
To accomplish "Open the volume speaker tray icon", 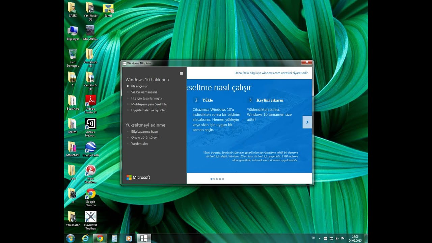I will pos(337,238).
